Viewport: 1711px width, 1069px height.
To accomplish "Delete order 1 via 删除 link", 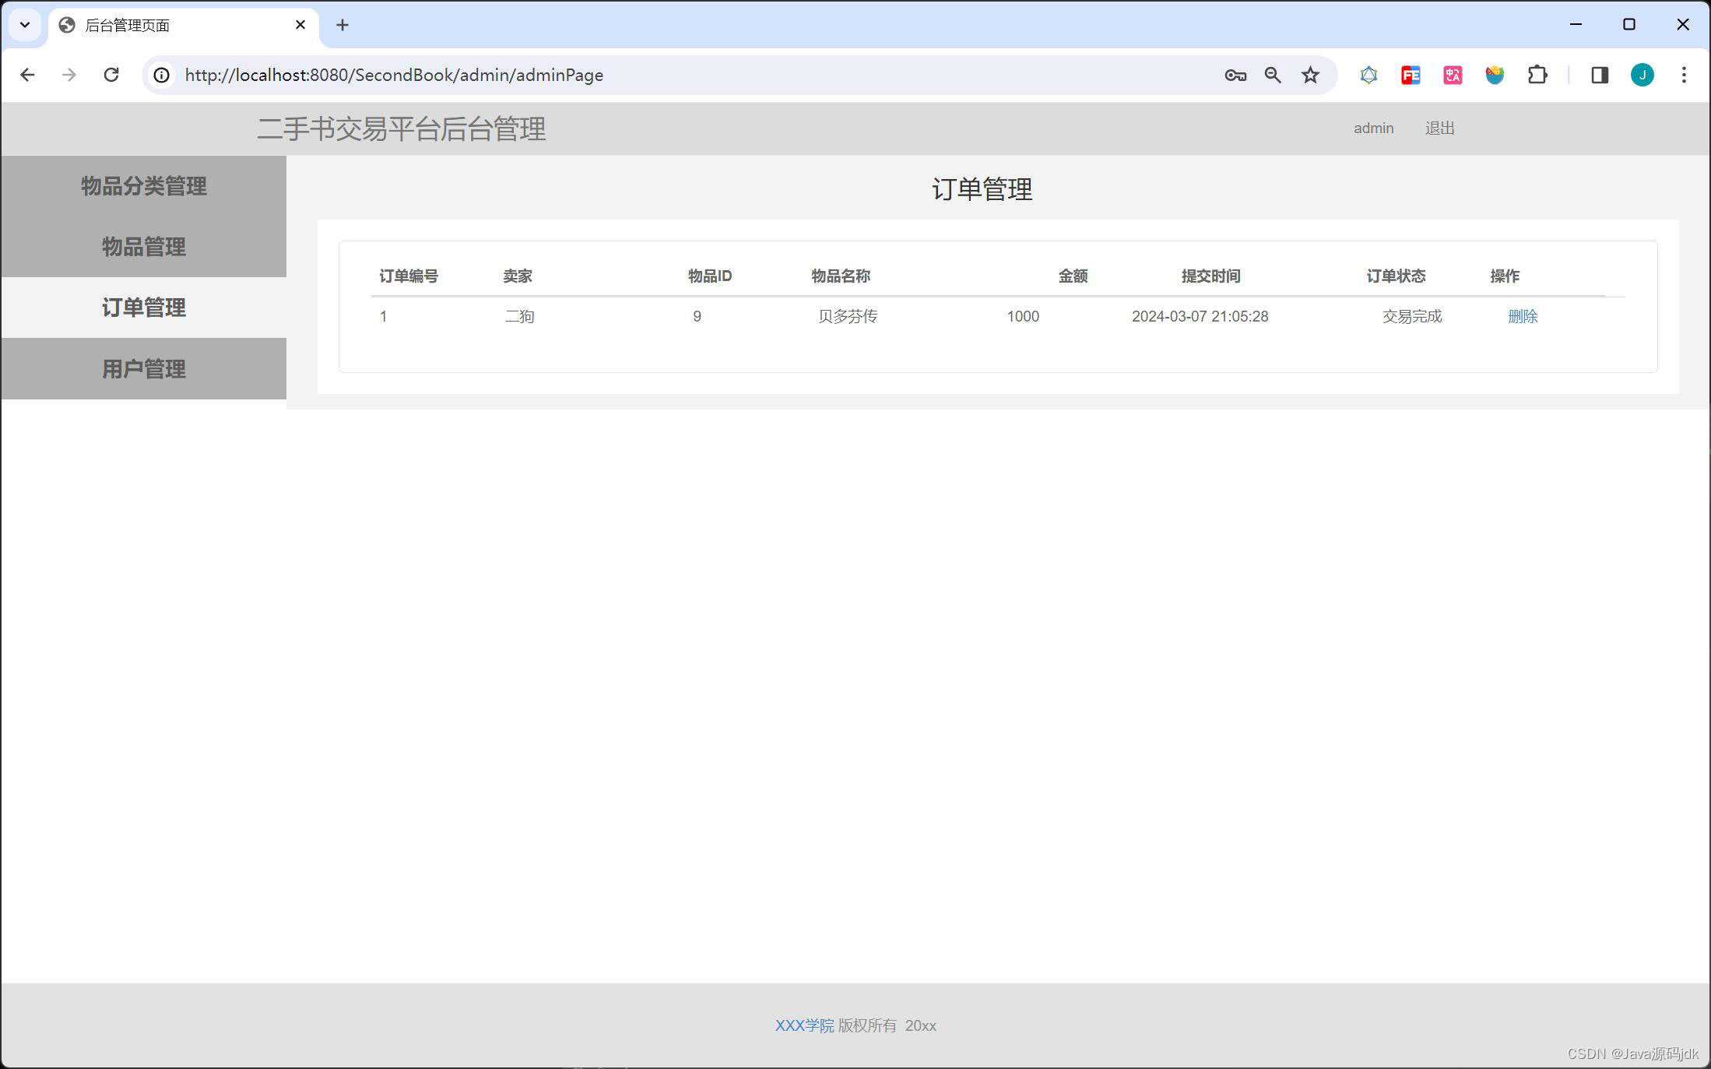I will click(x=1522, y=316).
